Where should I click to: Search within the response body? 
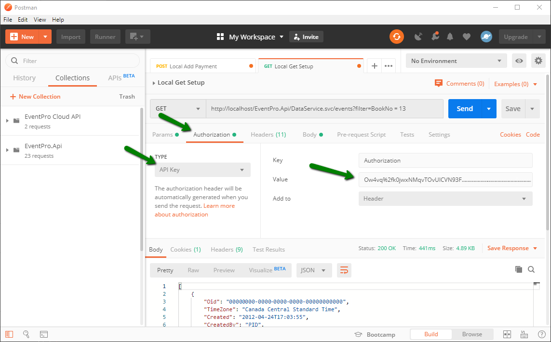tap(531, 269)
